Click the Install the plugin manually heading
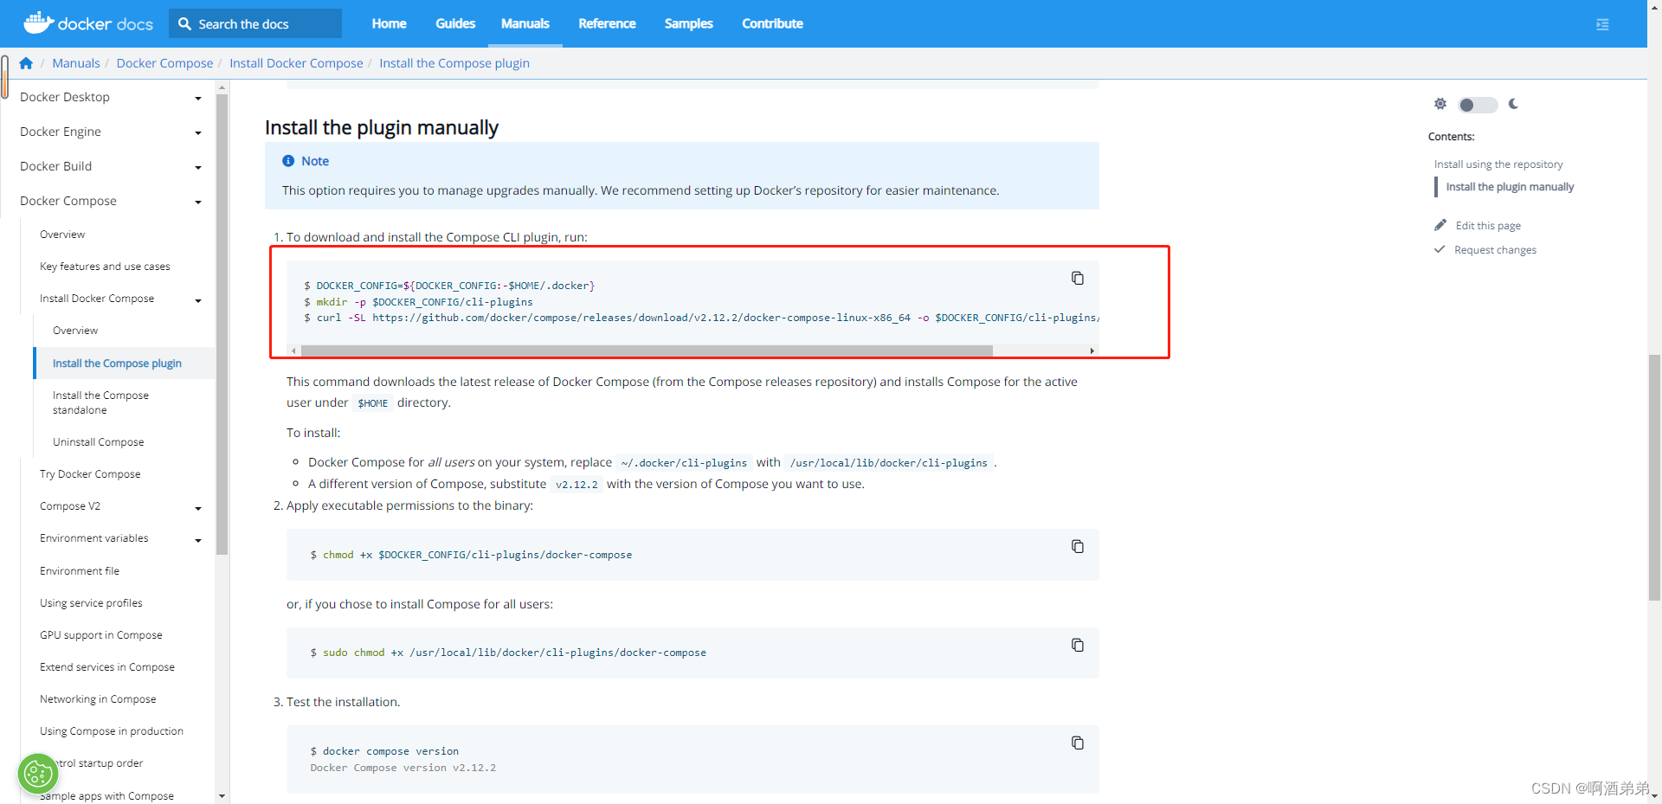This screenshot has height=804, width=1662. pos(382,128)
